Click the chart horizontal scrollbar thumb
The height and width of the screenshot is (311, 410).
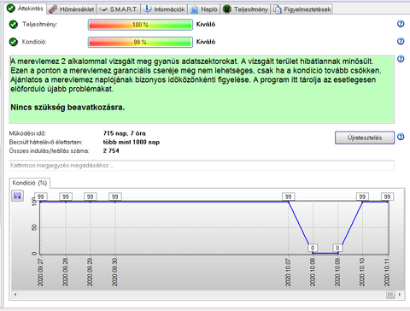pos(390,294)
